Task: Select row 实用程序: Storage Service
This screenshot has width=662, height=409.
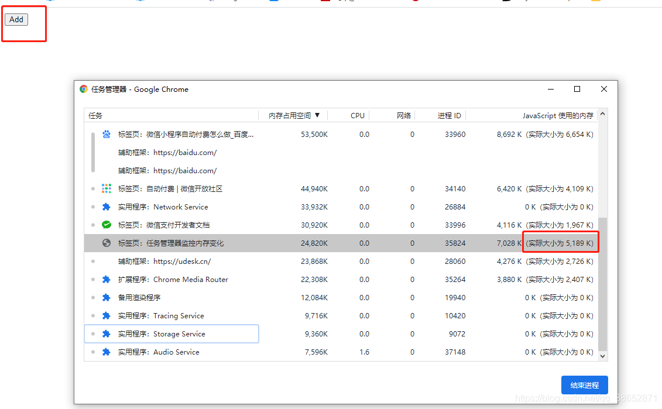Action: 341,334
